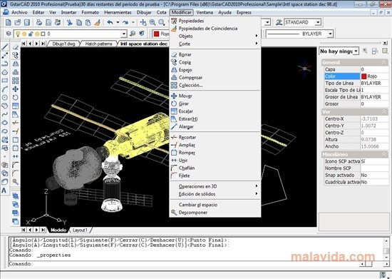
Task: Select the Circle draw tool in the left toolbar
Action: (x=5, y=97)
